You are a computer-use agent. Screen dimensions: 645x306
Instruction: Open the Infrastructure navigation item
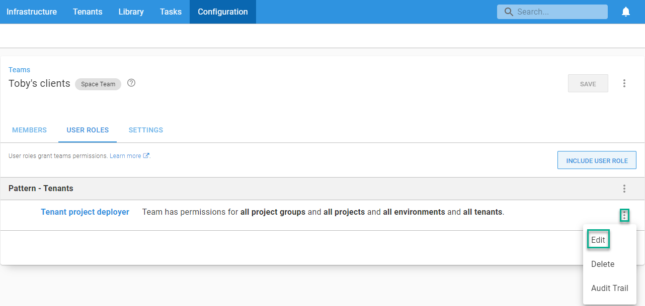coord(32,12)
